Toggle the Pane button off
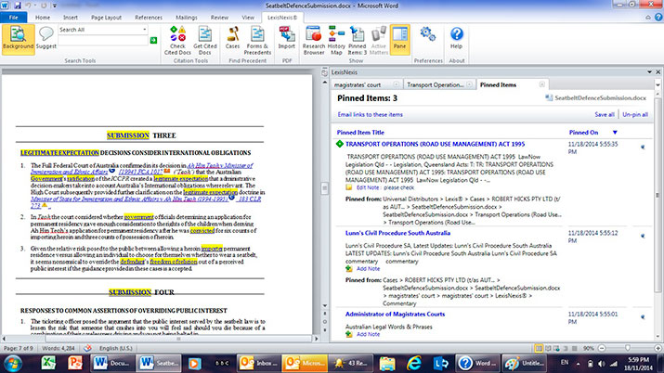The width and height of the screenshot is (664, 373). coord(399,39)
